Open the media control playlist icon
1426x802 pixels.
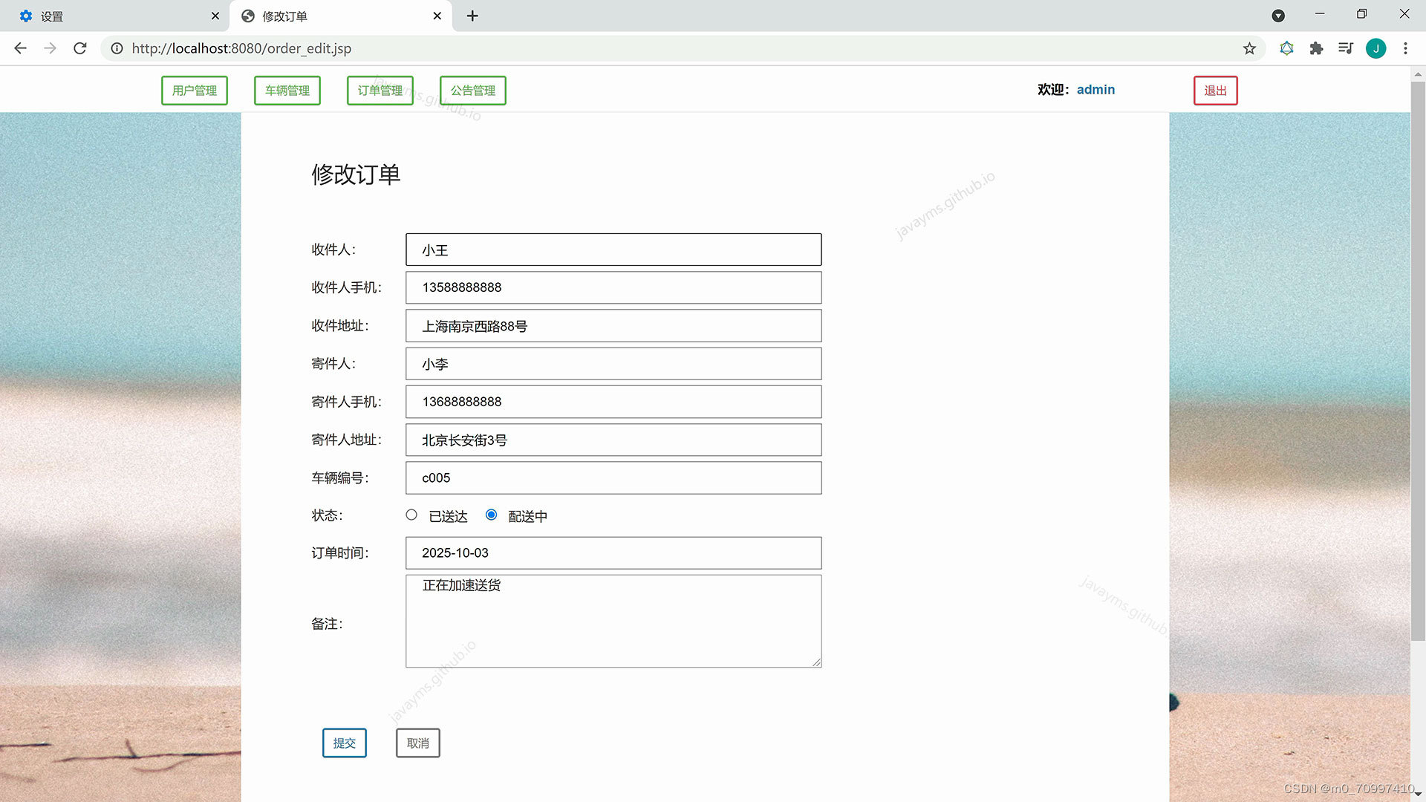tap(1345, 48)
